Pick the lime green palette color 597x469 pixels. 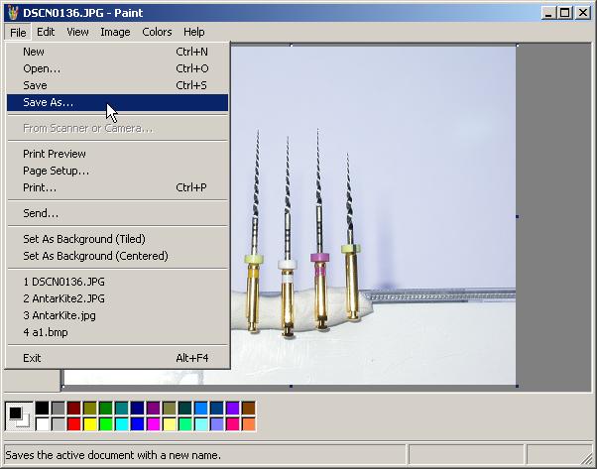point(106,424)
